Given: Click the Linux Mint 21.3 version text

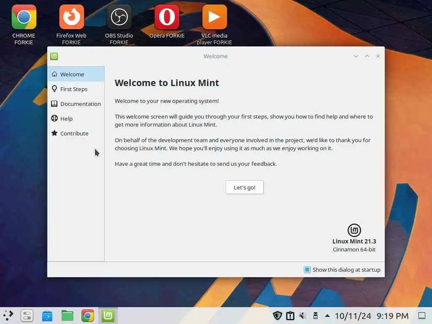Looking at the screenshot, I should pos(354,241).
